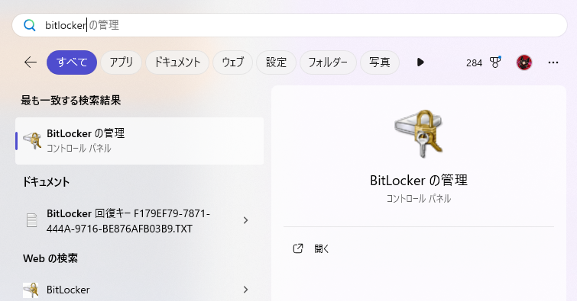Show more filters with the play arrow
This screenshot has height=301, width=577.
tap(420, 62)
